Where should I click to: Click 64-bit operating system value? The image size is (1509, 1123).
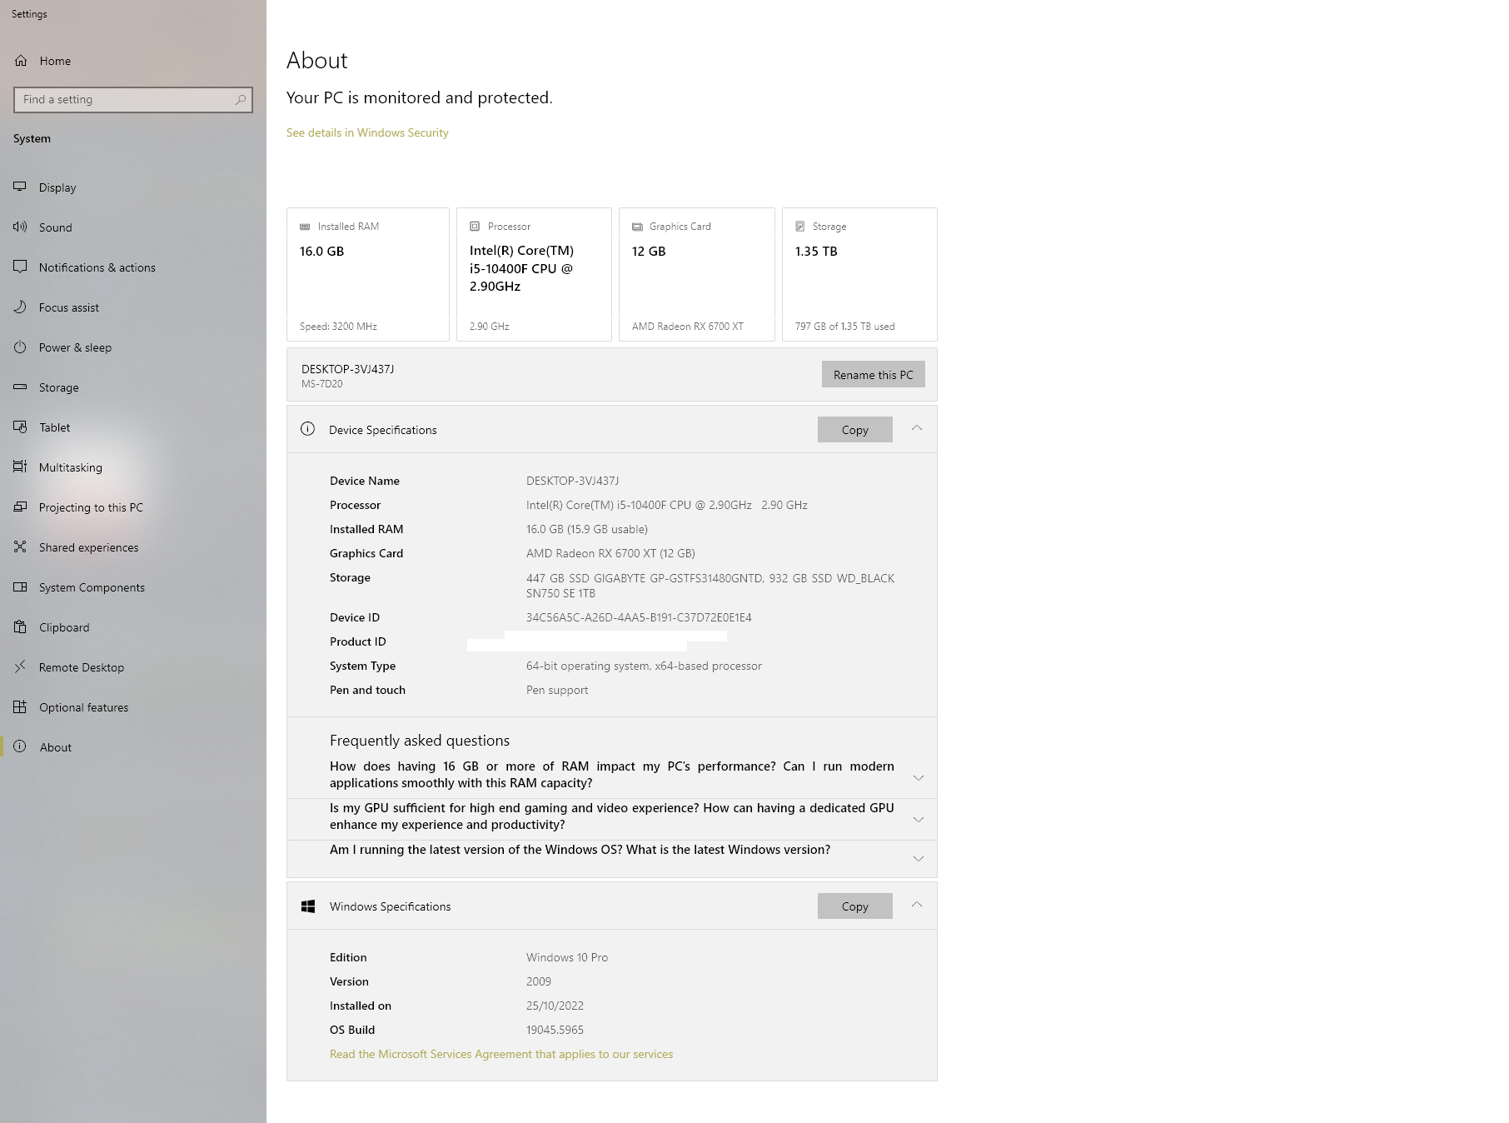pos(644,666)
